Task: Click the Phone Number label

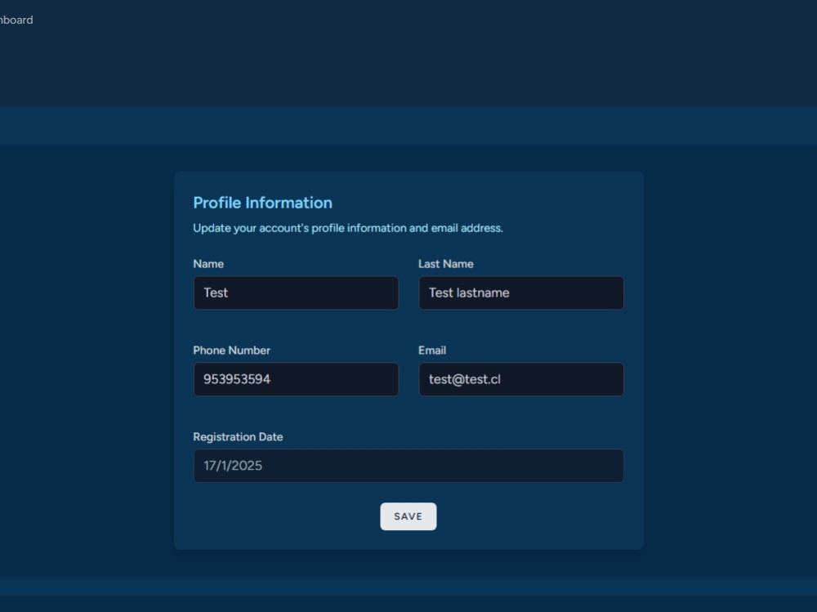Action: pos(232,351)
